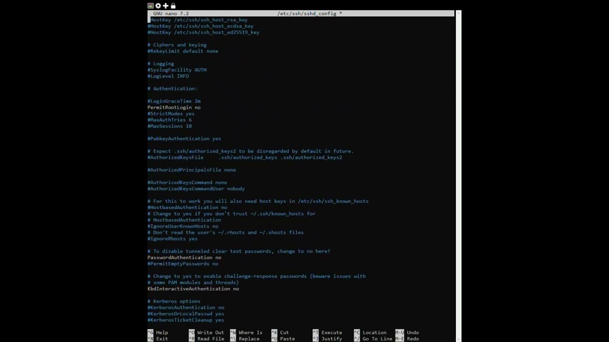Click the #RekeyLimit default none line
The image size is (609, 342).
[183, 51]
